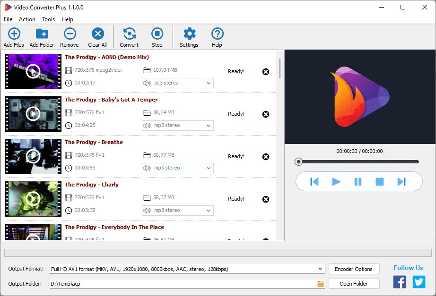Click the Open Folder button
This screenshot has height=296, width=436.
point(354,283)
